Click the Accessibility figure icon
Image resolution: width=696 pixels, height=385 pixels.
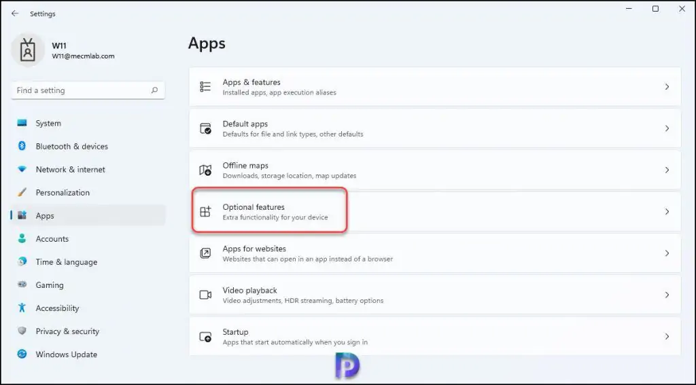coord(22,308)
